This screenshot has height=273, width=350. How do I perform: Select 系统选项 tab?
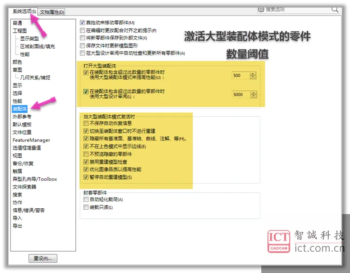pyautogui.click(x=24, y=11)
